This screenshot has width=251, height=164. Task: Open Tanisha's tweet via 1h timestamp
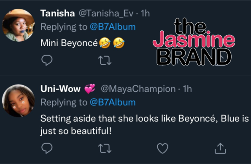point(145,13)
